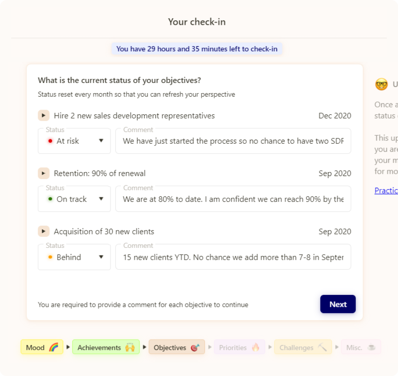Screen dimensions: 398x376
Task: Expand the Acquisition of 30 new clients objective
Action: 43,231
